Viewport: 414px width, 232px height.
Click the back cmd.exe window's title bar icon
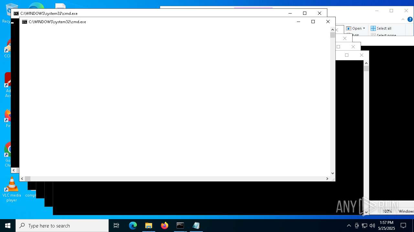(16, 14)
